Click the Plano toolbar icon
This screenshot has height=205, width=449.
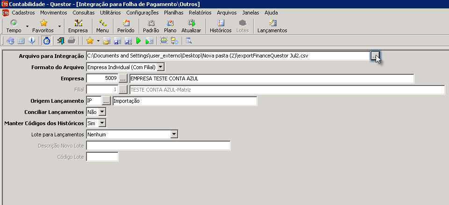click(x=170, y=26)
